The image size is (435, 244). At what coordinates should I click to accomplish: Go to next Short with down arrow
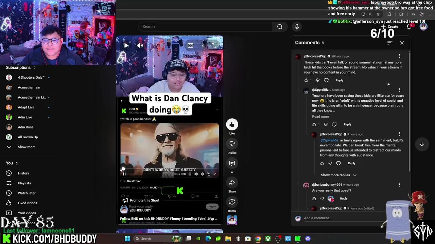[422, 144]
